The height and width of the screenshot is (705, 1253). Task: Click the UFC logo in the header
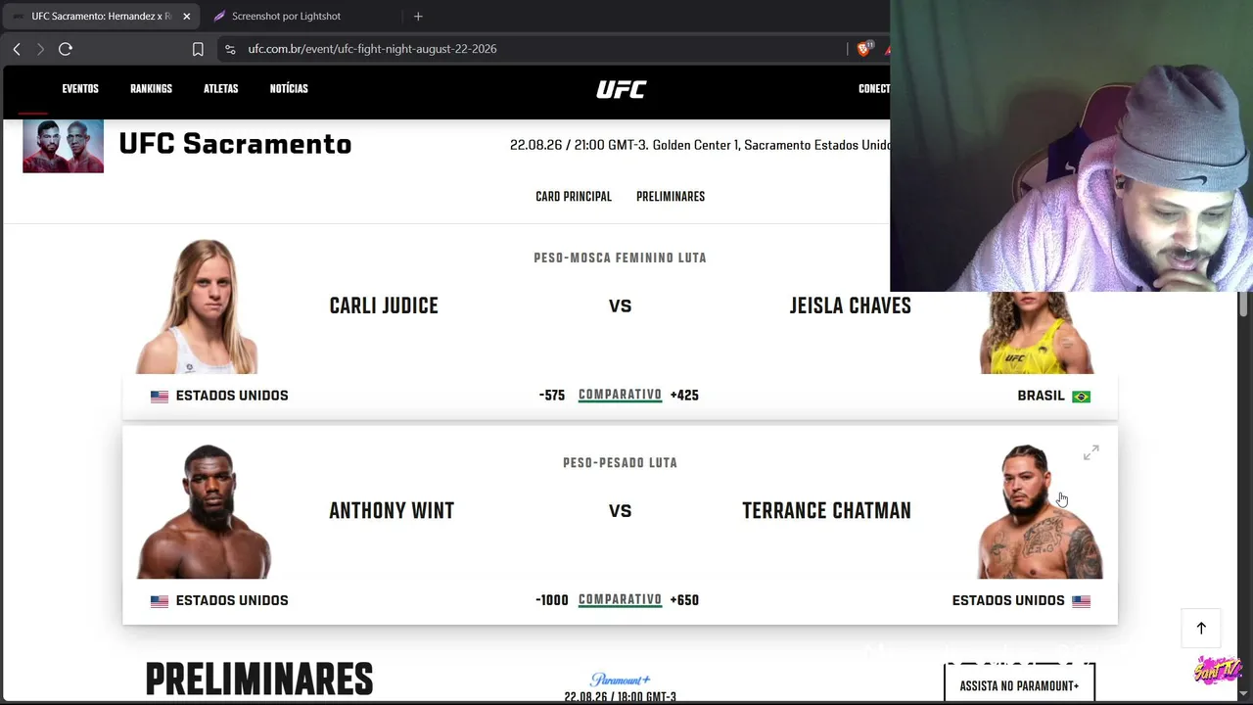(622, 89)
